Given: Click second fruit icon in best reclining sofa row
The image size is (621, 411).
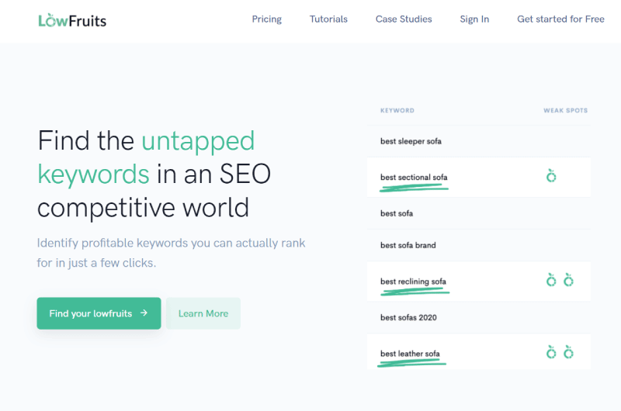Looking at the screenshot, I should (x=568, y=280).
